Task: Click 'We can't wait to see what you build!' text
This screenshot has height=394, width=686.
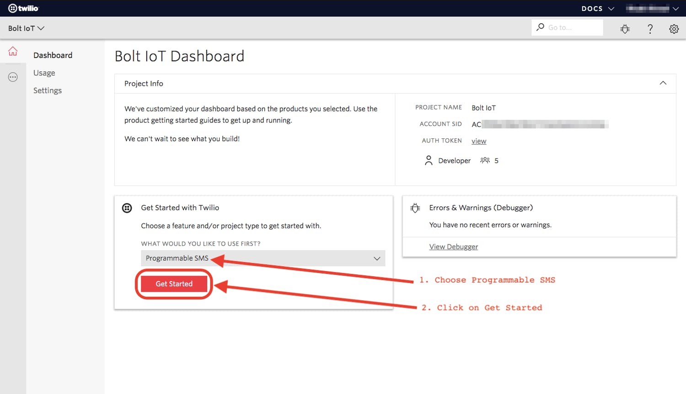Action: [182, 139]
